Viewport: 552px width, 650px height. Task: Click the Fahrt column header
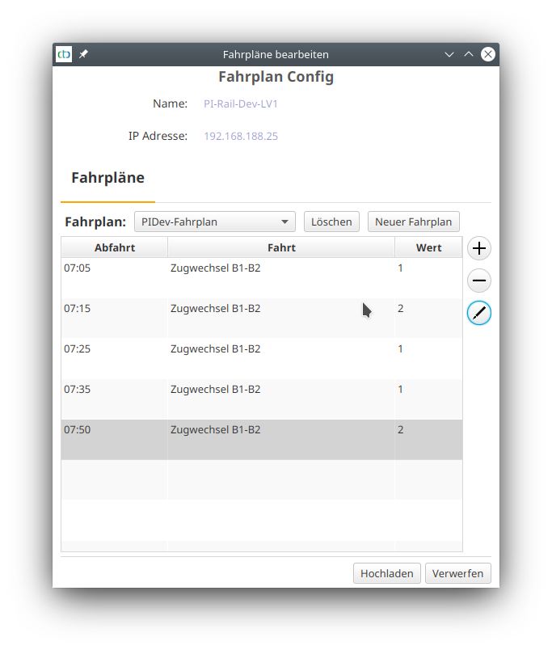(281, 247)
